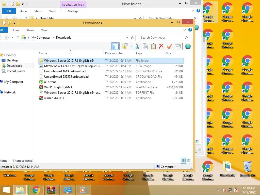The width and height of the screenshot is (260, 195).
Task: Switch to Details view button in status bar
Action: tap(184, 160)
